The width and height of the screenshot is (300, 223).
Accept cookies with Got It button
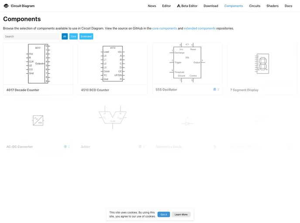[164, 214]
